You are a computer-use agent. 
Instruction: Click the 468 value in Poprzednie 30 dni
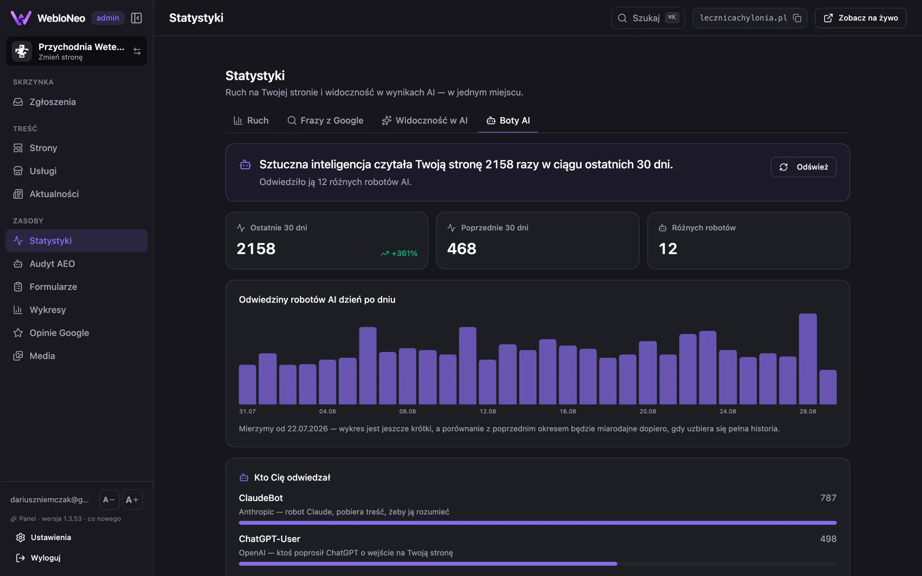click(x=462, y=249)
